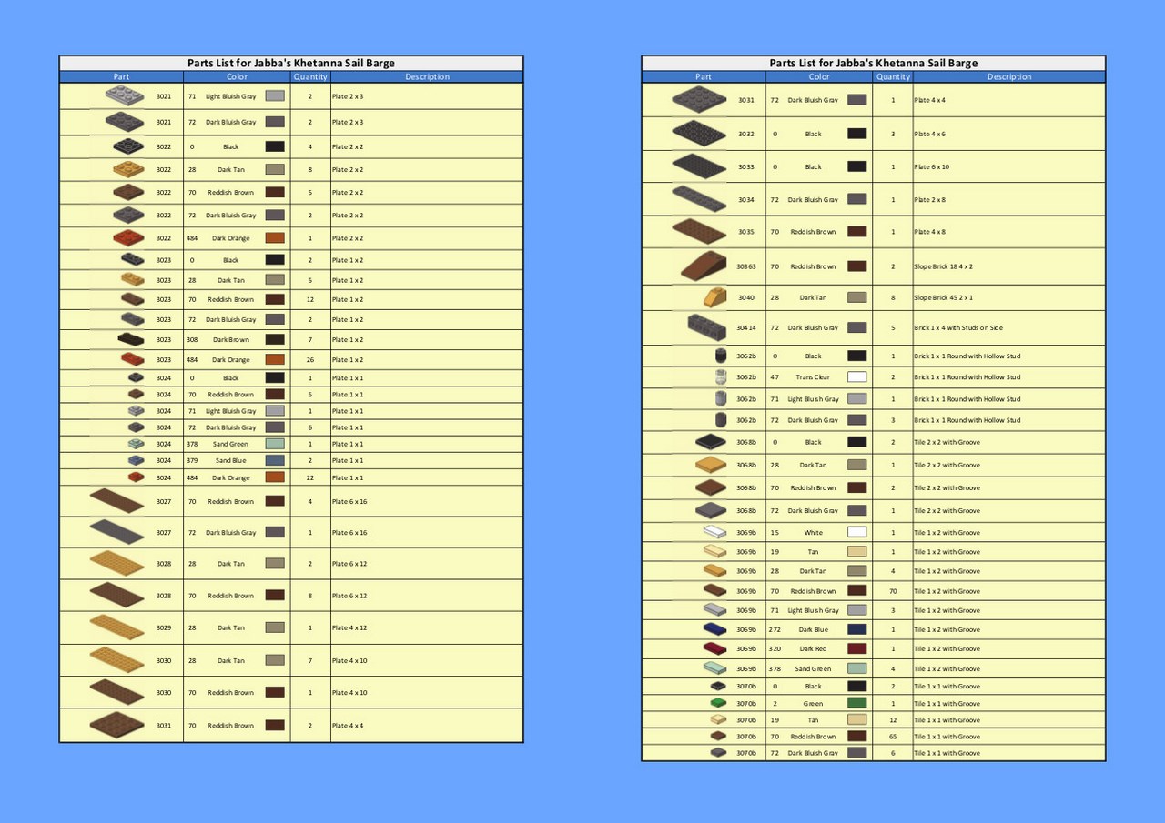Viewport: 1165px width, 823px height.
Task: Select the Dark Orange Plate 2 x 2 part image
Action: click(129, 238)
